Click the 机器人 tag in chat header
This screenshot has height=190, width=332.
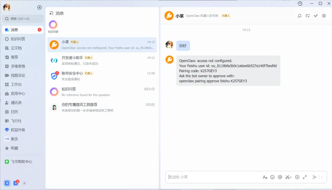pyautogui.click(x=226, y=16)
